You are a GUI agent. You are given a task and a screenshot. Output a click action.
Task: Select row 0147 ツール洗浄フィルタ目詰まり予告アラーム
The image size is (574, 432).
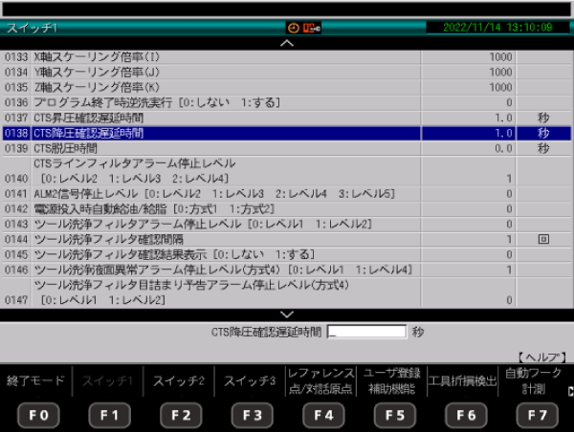point(287,292)
